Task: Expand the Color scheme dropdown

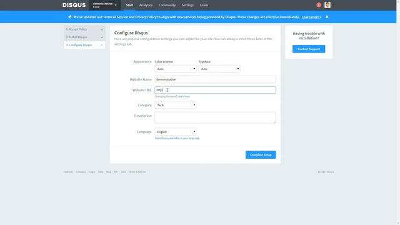Action: tap(176, 69)
